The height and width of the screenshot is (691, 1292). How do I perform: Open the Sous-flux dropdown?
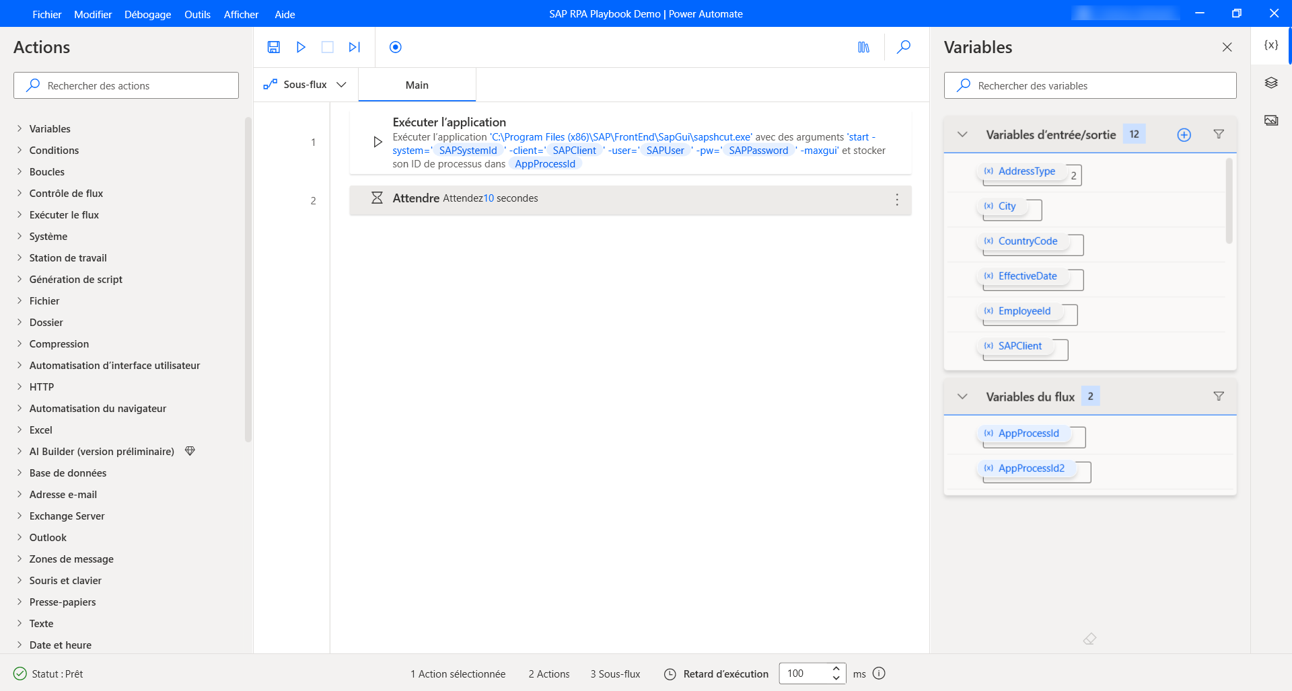tap(306, 85)
